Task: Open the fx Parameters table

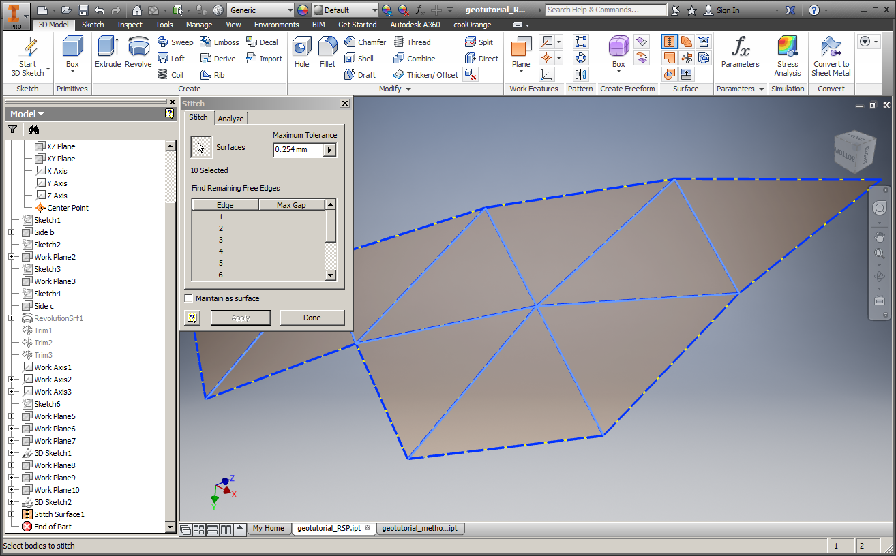Action: coord(741,52)
